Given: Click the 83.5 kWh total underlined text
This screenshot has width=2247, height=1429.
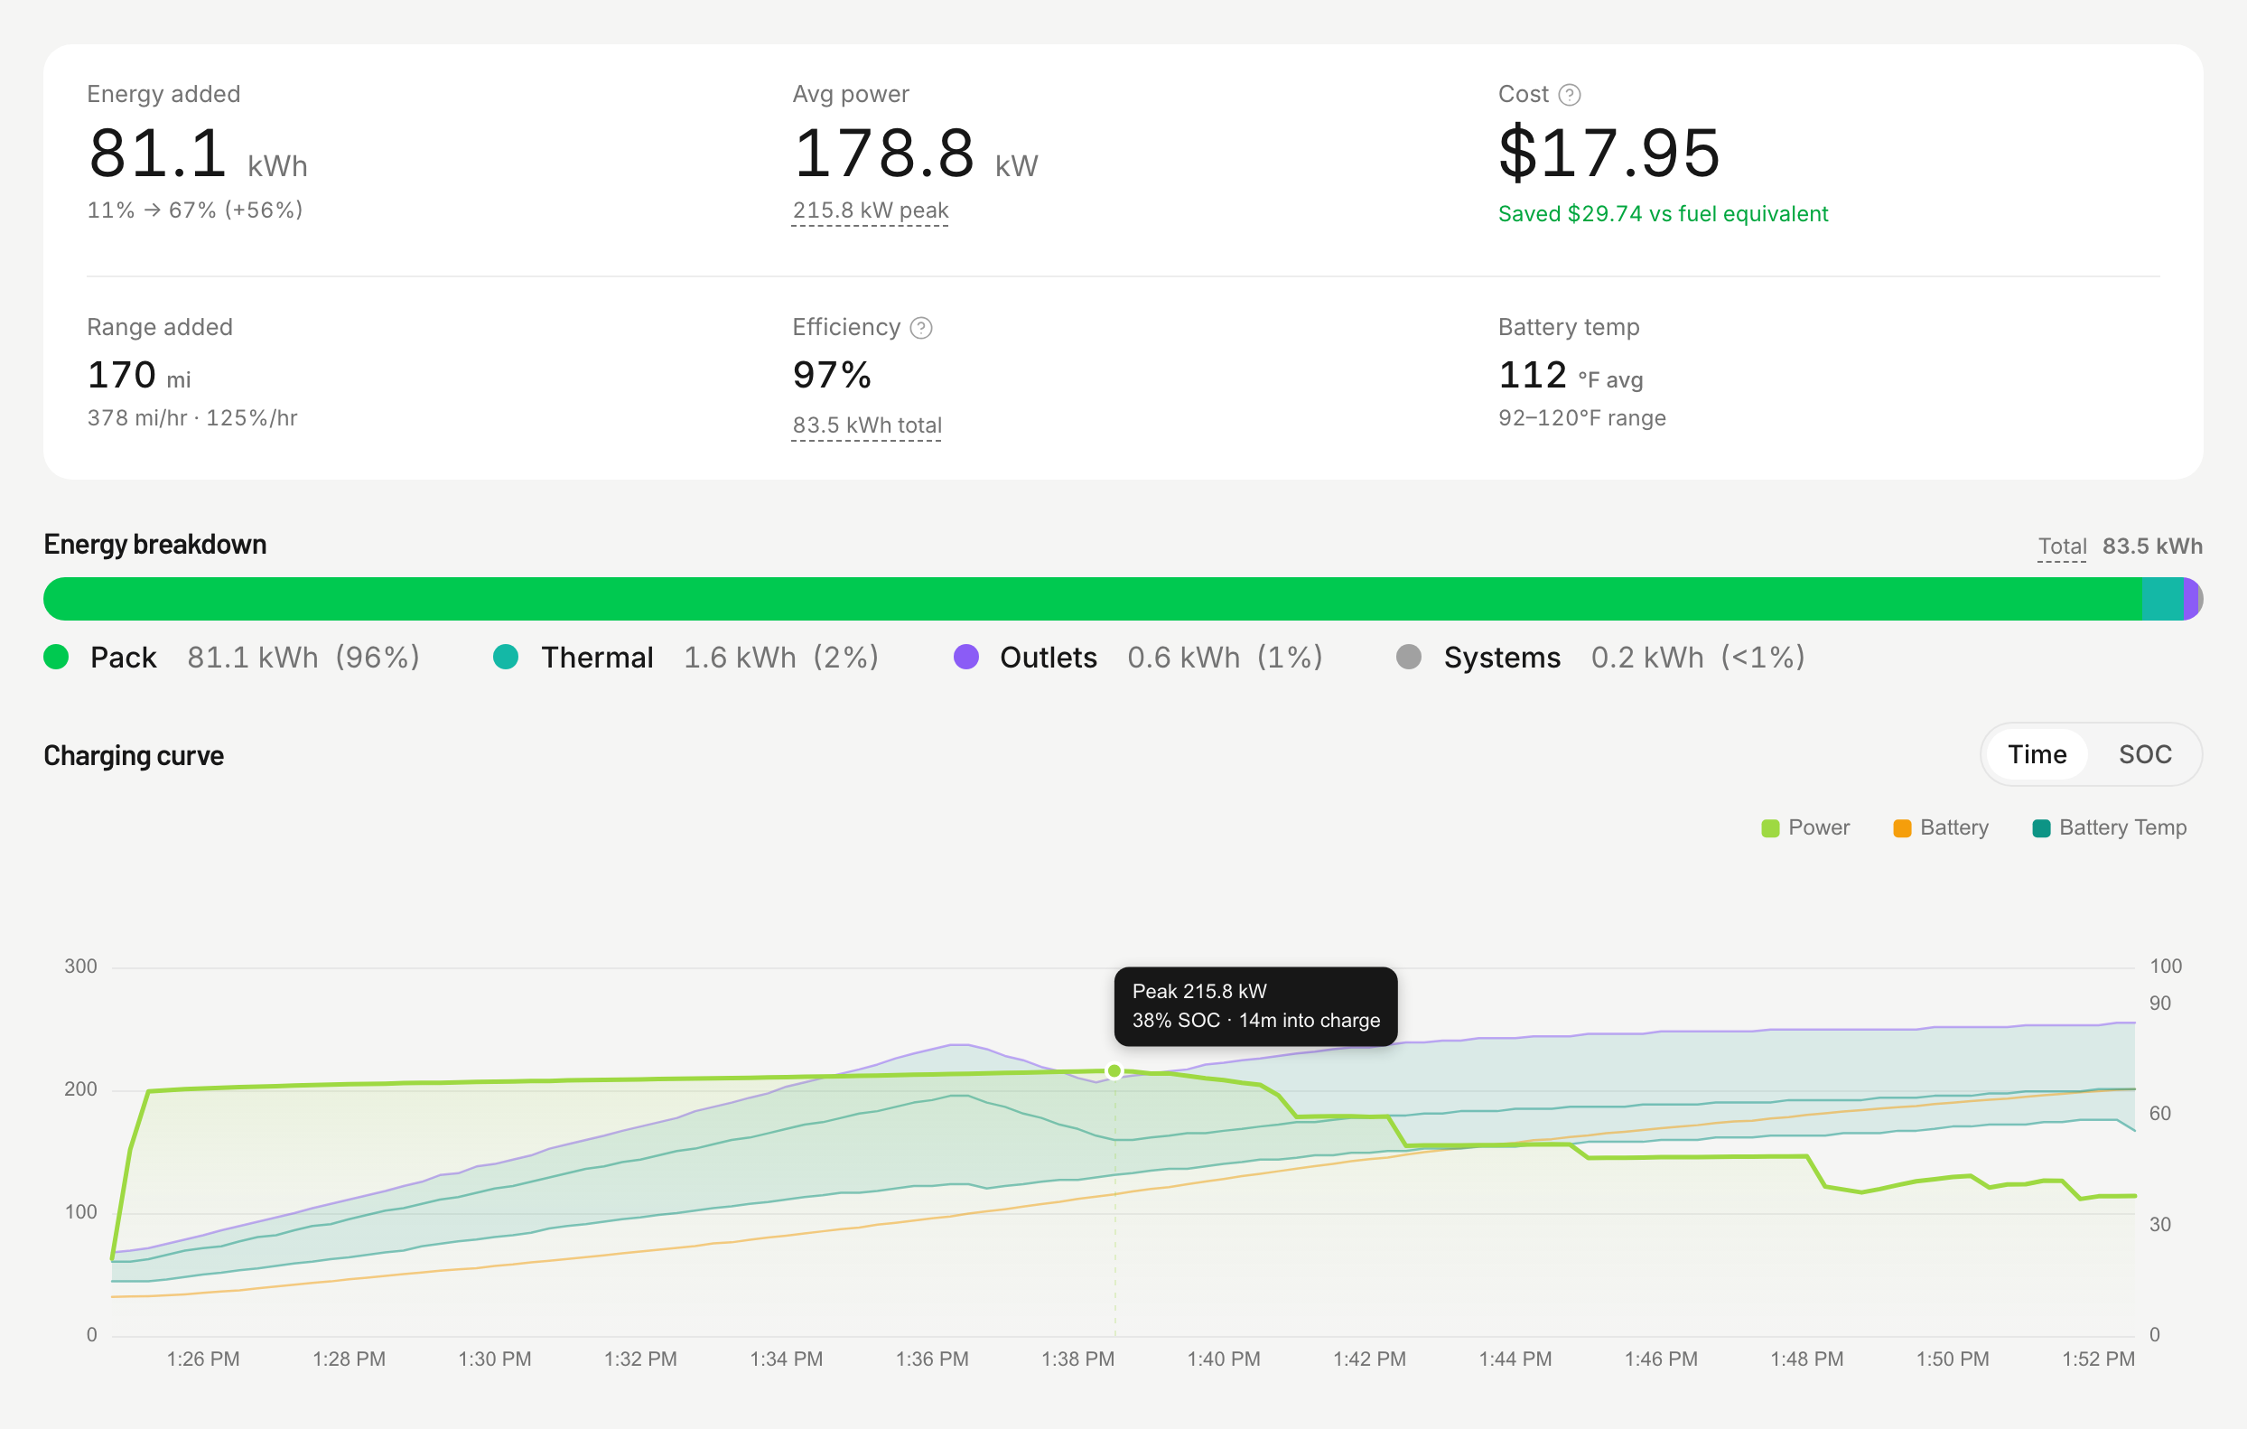Looking at the screenshot, I should pos(867,425).
